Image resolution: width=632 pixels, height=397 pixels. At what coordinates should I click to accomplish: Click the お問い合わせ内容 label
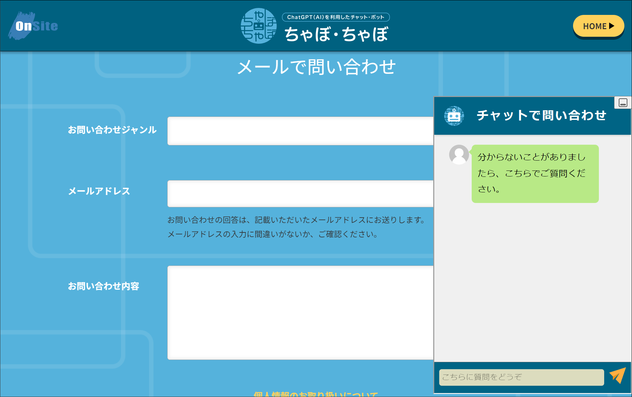click(x=103, y=286)
